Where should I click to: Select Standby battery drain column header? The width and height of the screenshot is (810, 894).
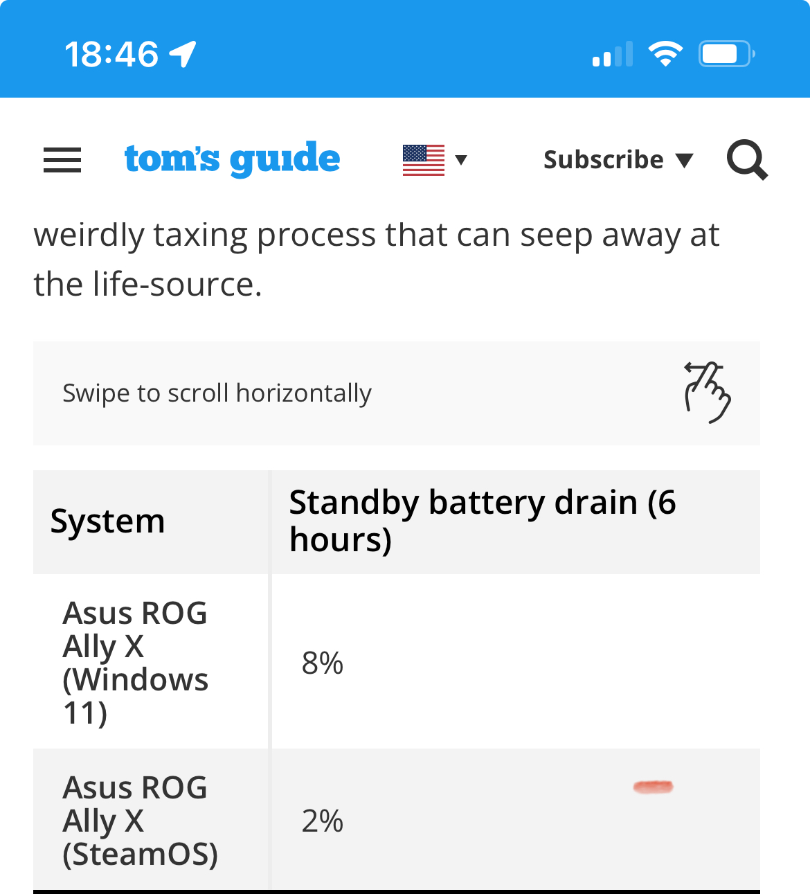(483, 521)
